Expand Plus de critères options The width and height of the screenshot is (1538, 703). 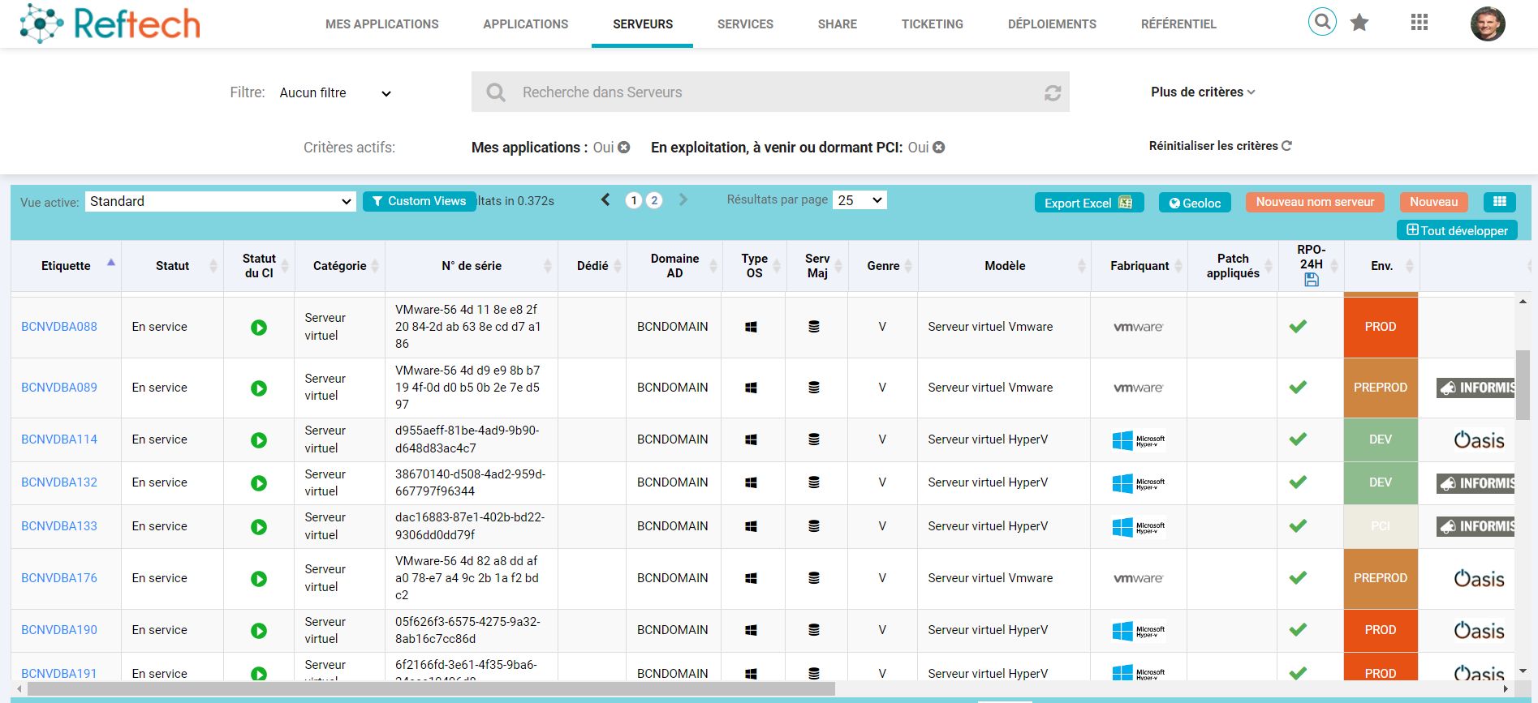point(1202,92)
